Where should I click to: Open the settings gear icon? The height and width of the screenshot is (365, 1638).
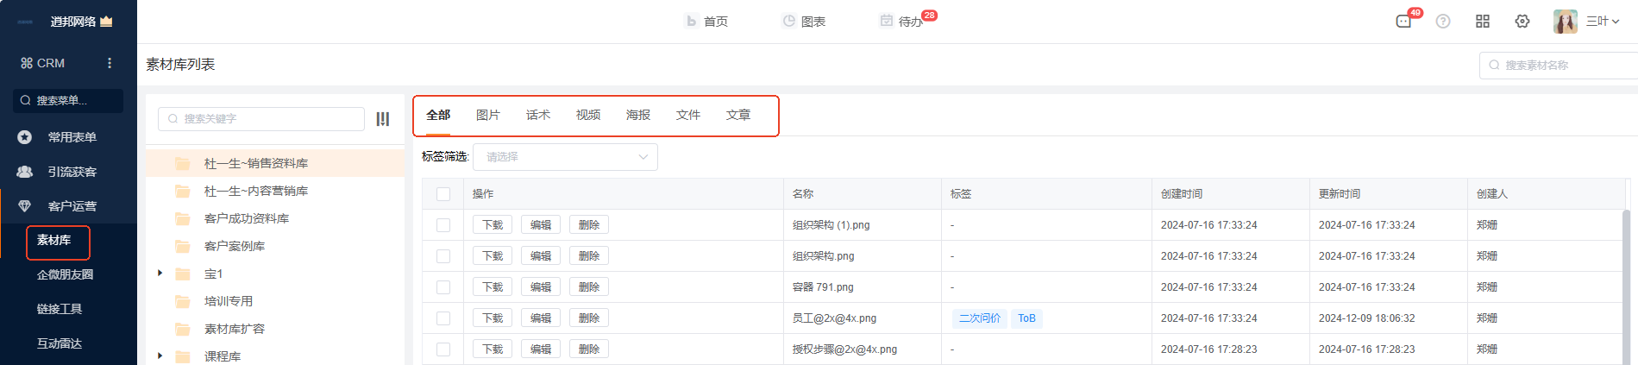pos(1522,22)
